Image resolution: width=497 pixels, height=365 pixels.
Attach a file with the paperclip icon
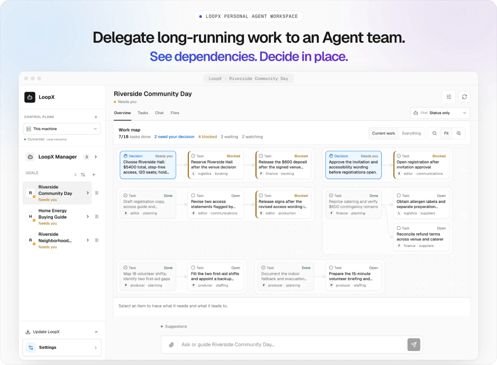pos(171,345)
